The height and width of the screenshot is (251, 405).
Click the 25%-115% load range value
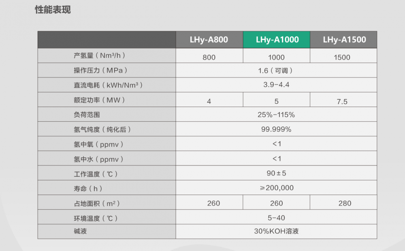(276, 115)
